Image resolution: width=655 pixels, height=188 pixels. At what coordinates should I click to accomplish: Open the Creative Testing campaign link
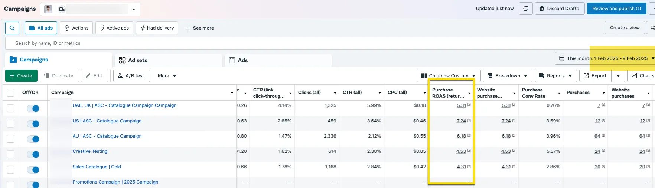click(90, 151)
